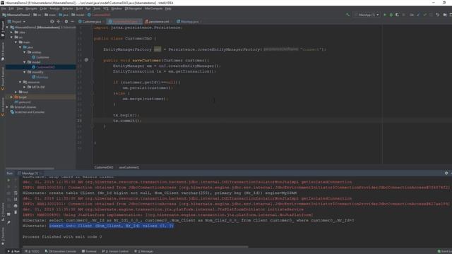Click the Undo arrow in the top toolbar
This screenshot has height=254, width=452.
[437, 15]
